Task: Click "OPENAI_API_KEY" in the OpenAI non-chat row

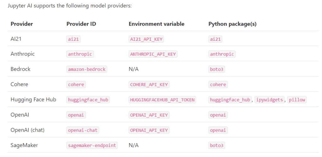Action: 149,115
